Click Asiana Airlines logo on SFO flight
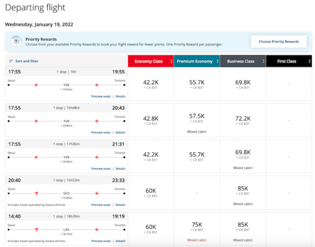This screenshot has width=315, height=247. click(36, 193)
